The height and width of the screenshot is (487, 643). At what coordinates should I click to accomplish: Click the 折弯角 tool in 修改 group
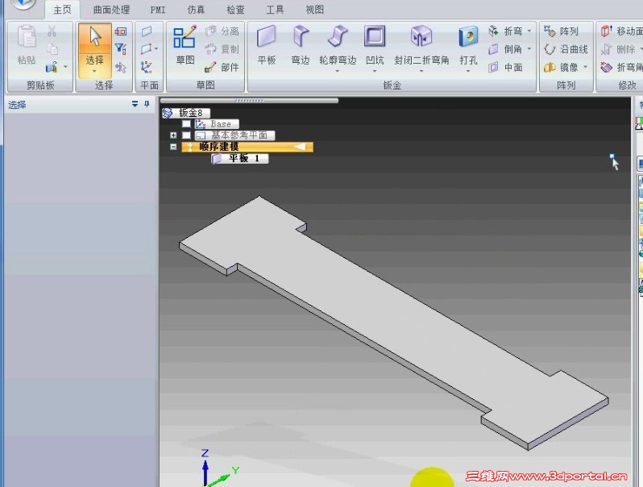coord(622,67)
